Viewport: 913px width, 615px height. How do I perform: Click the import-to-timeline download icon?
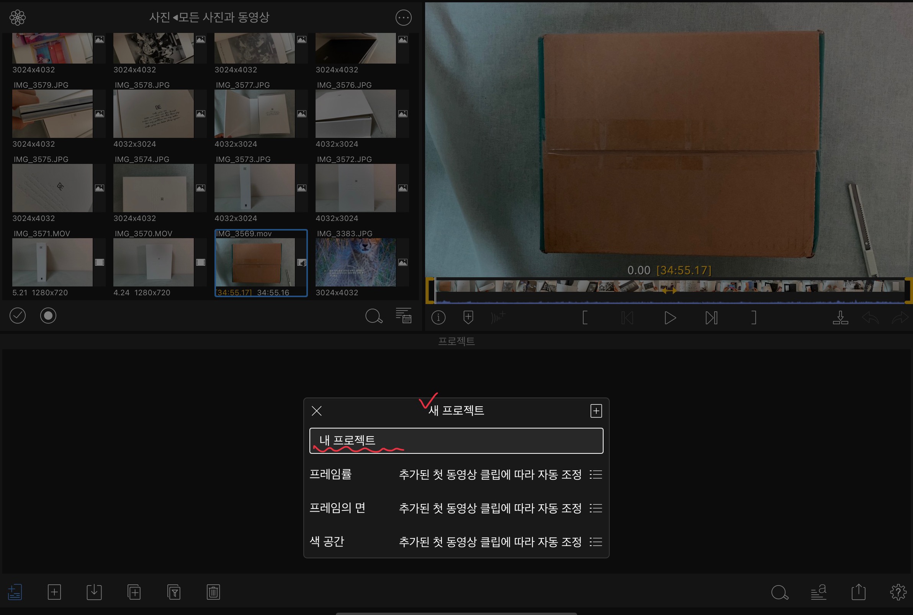tap(840, 317)
